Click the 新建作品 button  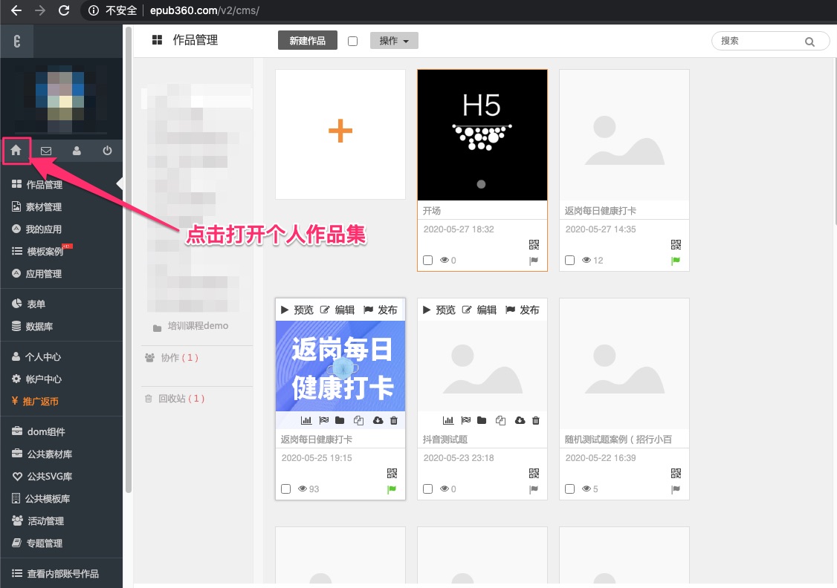pyautogui.click(x=307, y=41)
